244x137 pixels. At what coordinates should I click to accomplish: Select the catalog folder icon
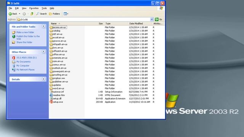51,31
